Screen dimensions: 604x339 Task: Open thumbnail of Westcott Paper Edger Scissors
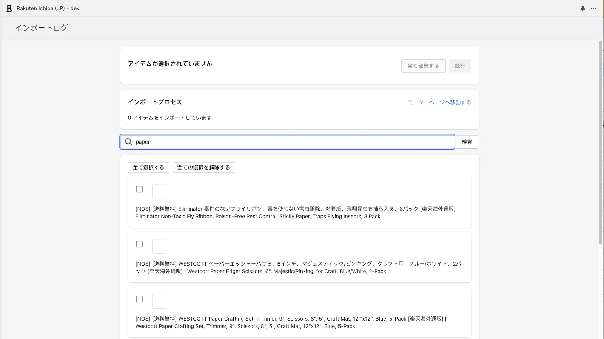coord(160,246)
